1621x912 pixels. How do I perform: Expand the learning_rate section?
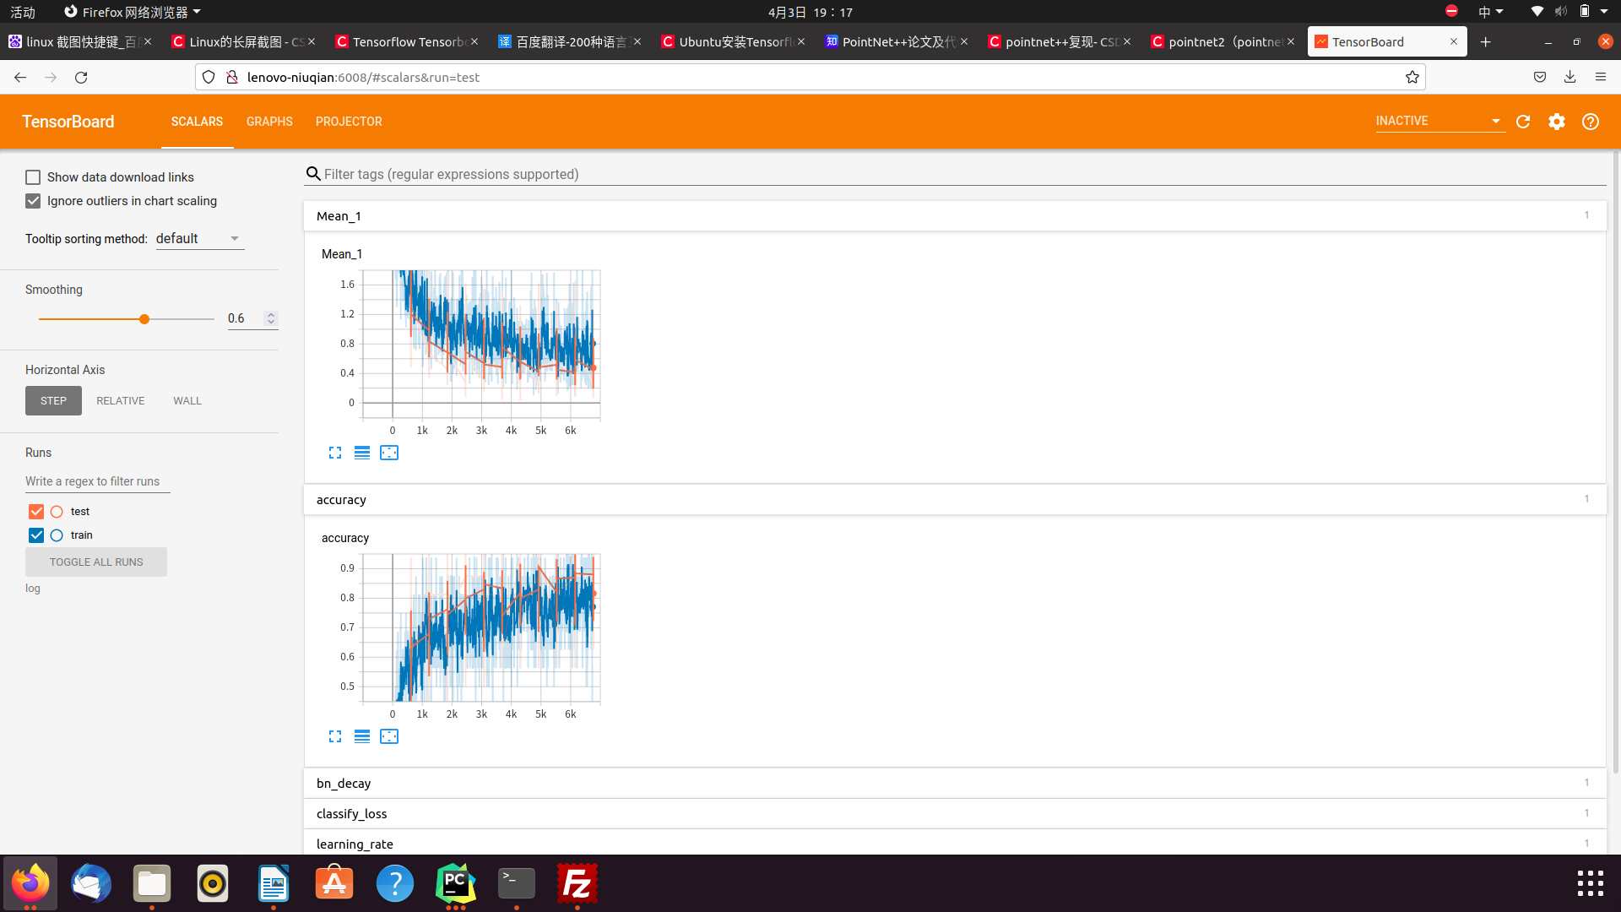[x=954, y=844]
